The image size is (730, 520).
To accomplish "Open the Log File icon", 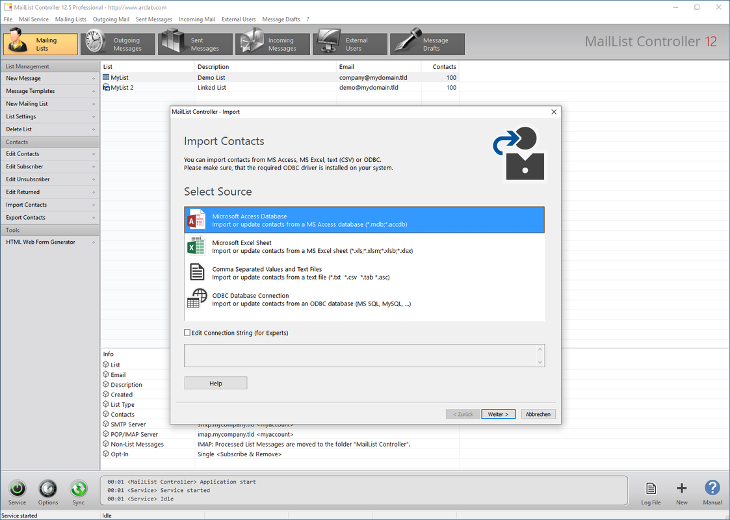I will tap(651, 488).
